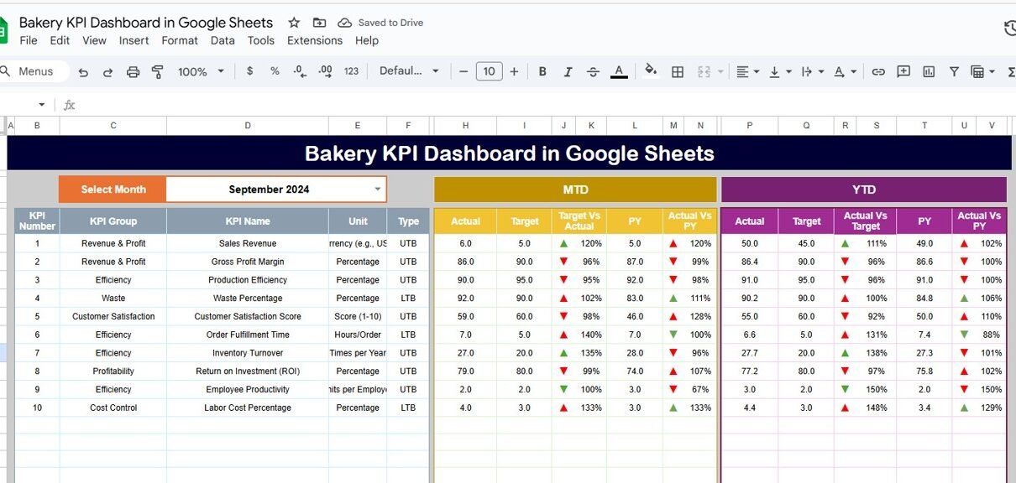Open the September 2024 month dropdown

point(377,190)
